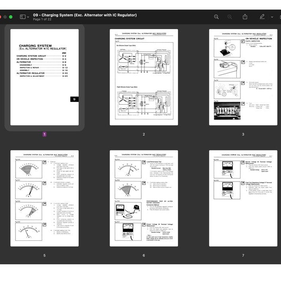This screenshot has height=281, width=281.
Task: Open the page 2 Charging System Circuit thumbnail
Action: [144, 77]
